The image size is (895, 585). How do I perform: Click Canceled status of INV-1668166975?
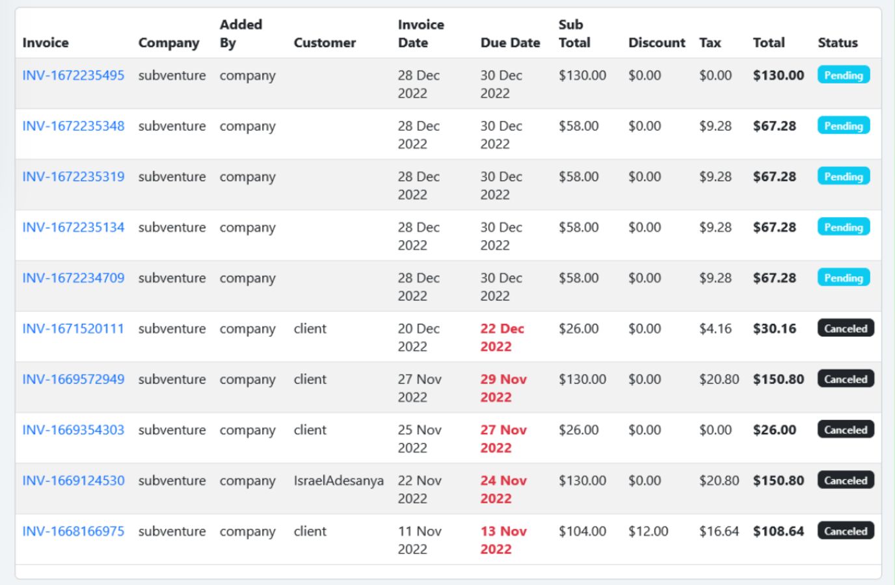(x=846, y=532)
